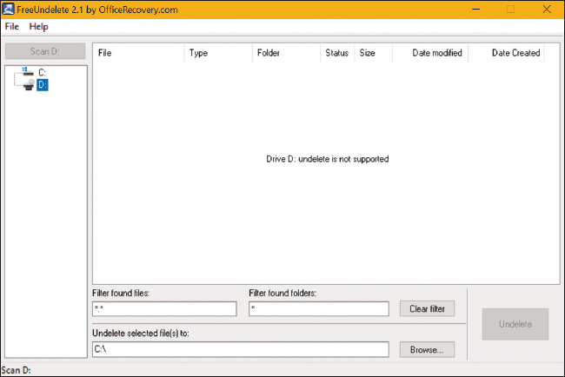The image size is (565, 377).
Task: Click the Undelete button
Action: click(x=515, y=324)
